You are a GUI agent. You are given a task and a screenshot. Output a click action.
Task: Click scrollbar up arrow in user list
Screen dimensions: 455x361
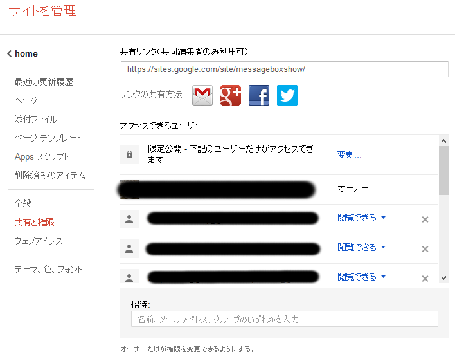(443, 141)
